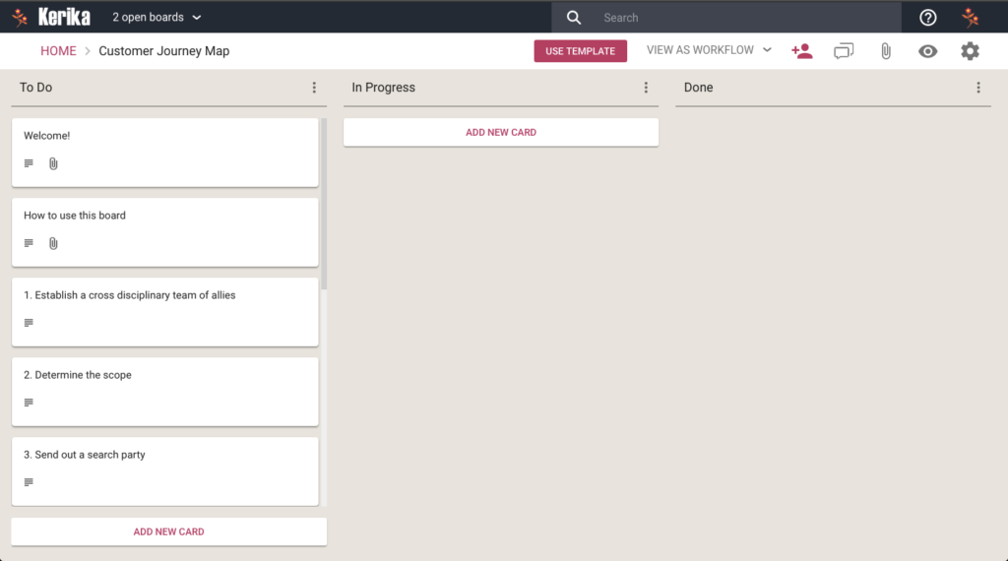The image size is (1008, 561).
Task: Open Done column options menu
Action: pos(978,88)
